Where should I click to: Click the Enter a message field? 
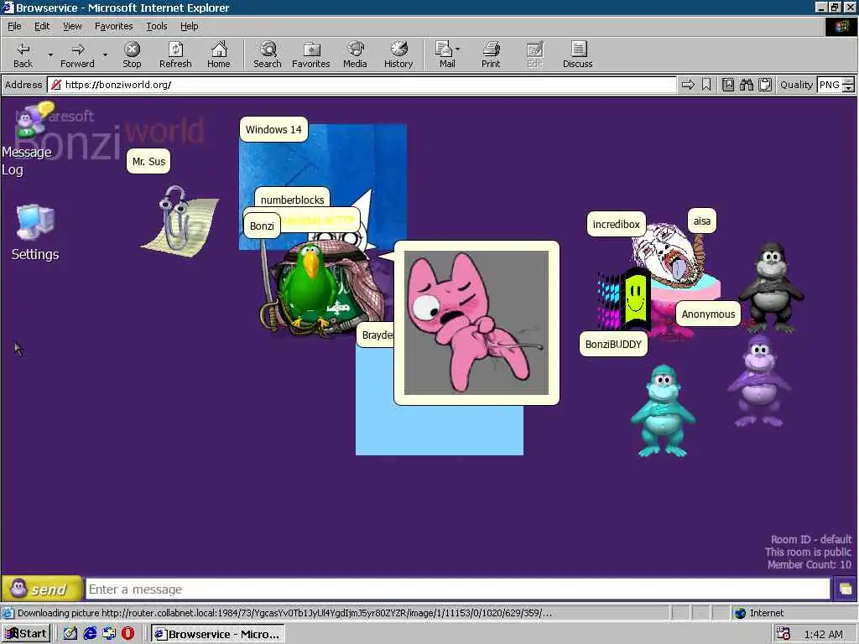[x=458, y=589]
